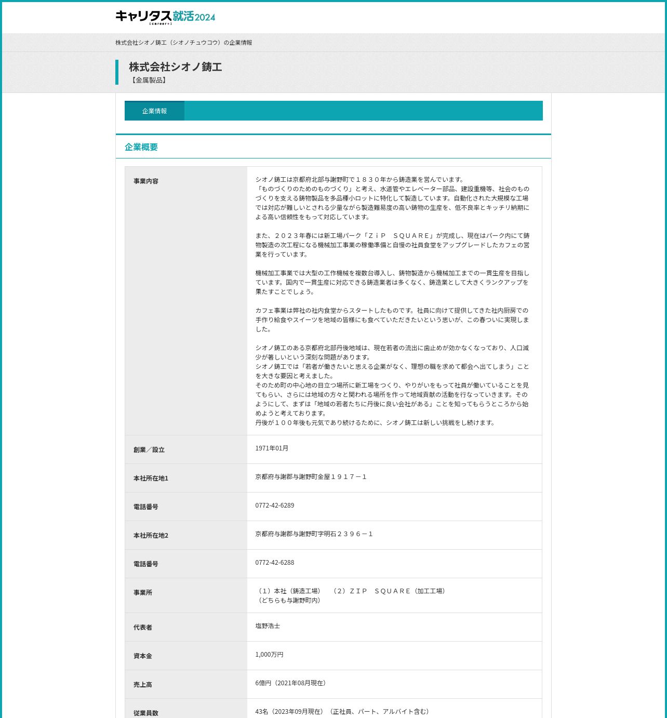Click the paragraph starting カフェ事業は弊社の社内食堂

[x=392, y=320]
